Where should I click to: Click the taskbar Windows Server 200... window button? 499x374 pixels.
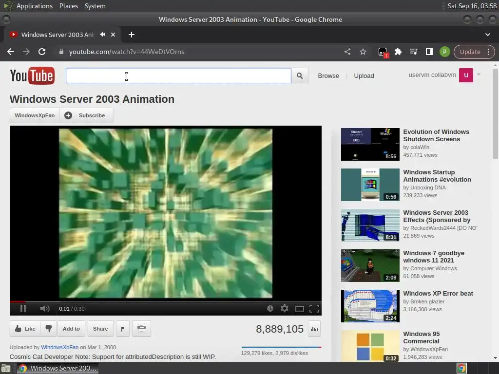coord(58,368)
